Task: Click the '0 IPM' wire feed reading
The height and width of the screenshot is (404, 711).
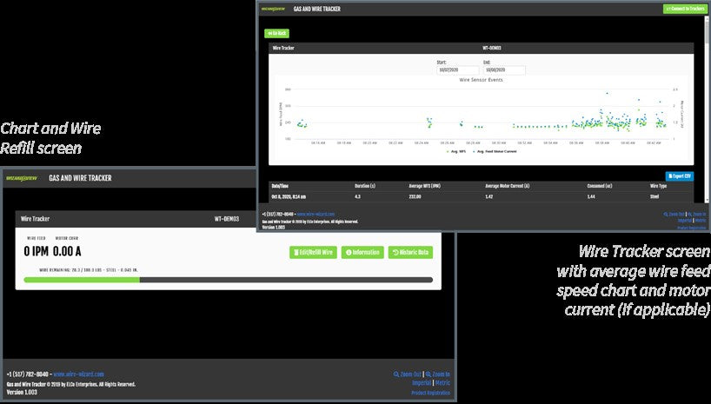Action: (37, 252)
